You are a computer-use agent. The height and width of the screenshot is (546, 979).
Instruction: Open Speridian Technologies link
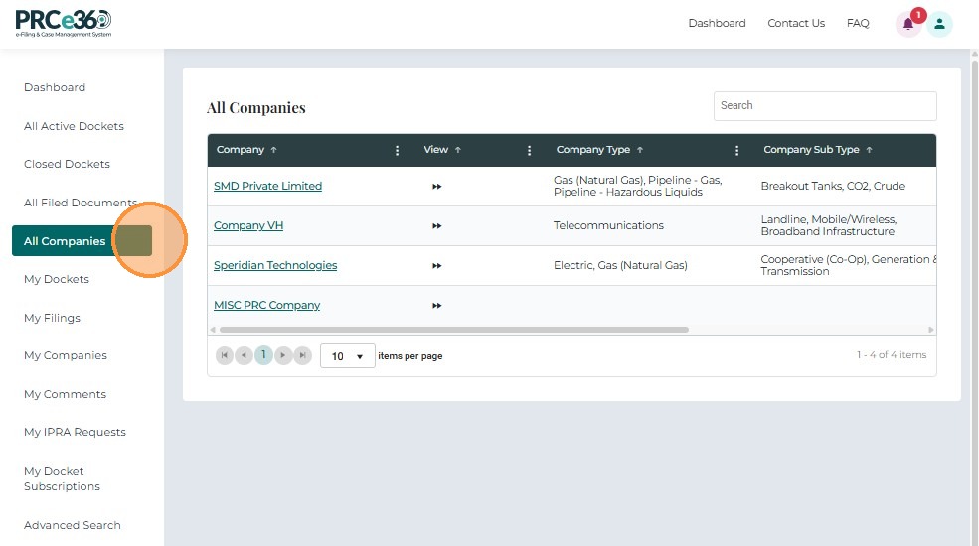point(275,265)
